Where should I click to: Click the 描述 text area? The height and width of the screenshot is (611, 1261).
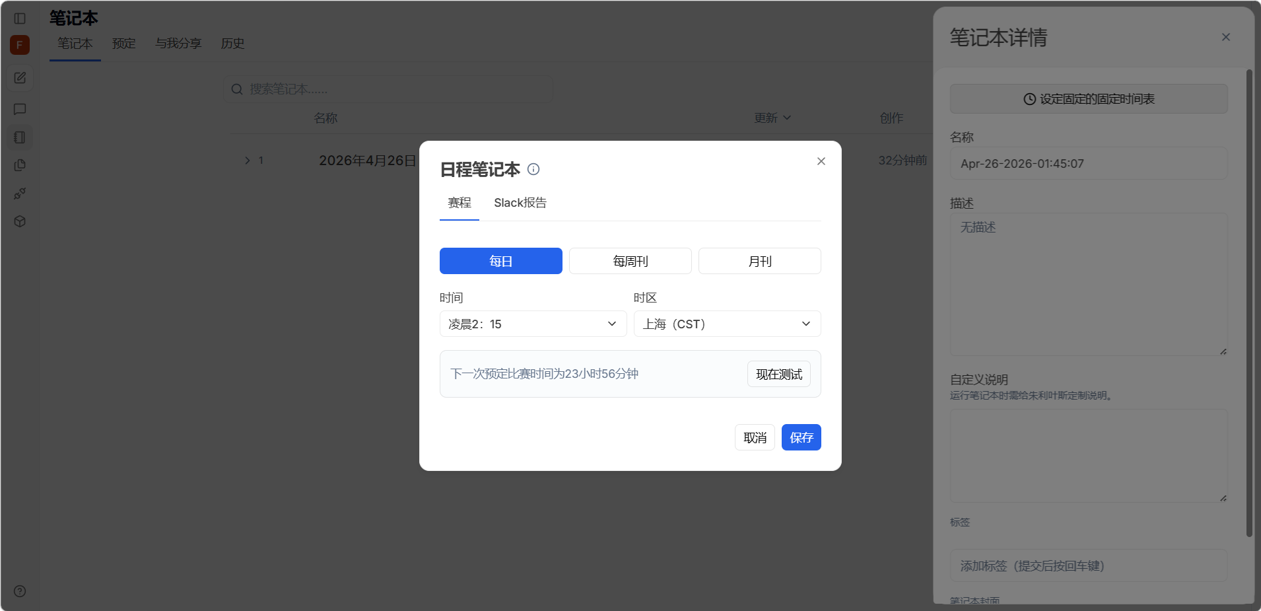[1089, 285]
